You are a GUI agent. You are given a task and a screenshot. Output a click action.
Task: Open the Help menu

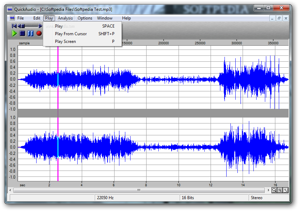coord(126,18)
